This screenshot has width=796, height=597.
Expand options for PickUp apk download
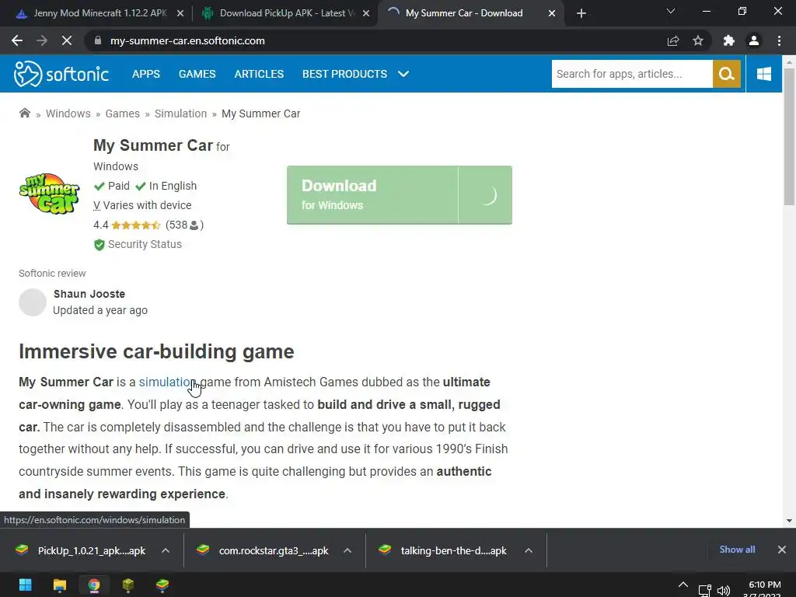tap(166, 550)
